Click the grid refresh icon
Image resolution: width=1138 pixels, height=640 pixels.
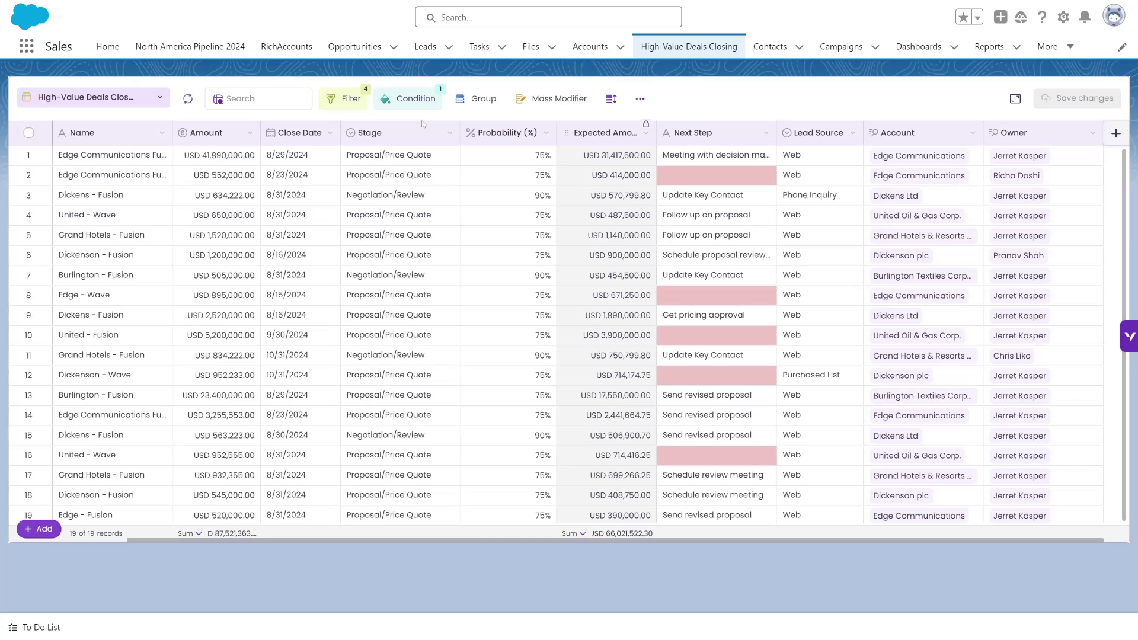pyautogui.click(x=188, y=98)
